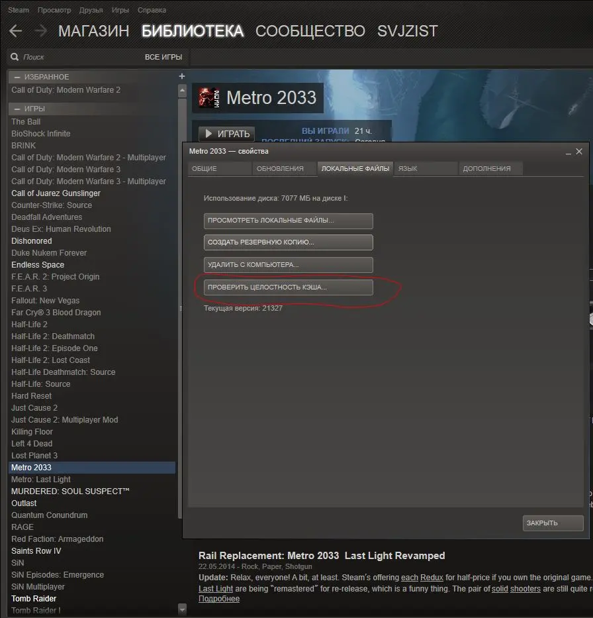Click the ЗАКРЫТЬ button

[553, 523]
